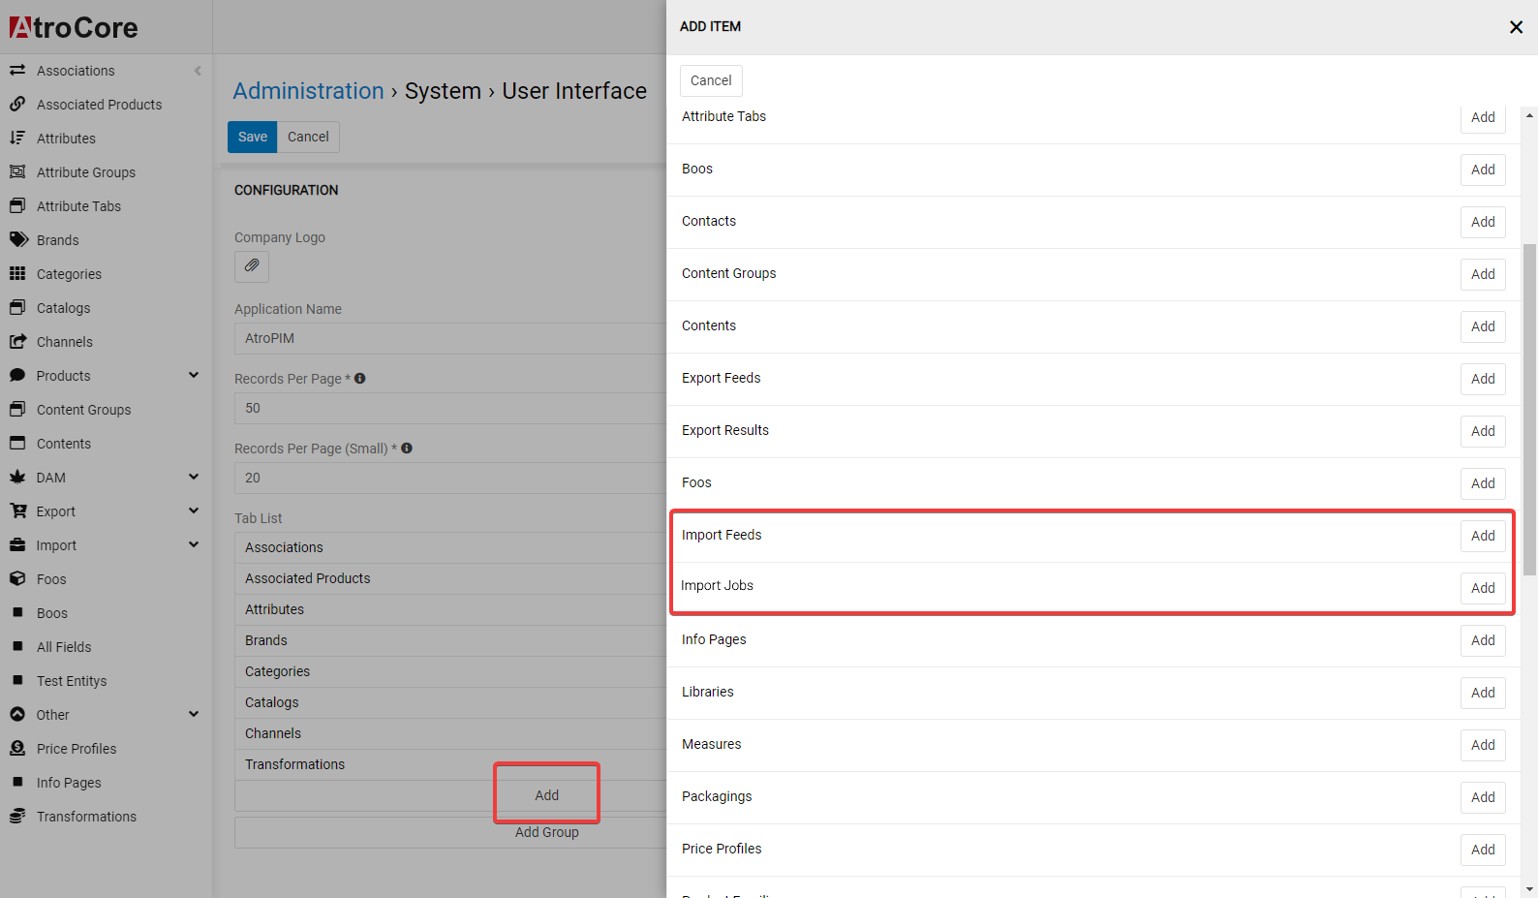The height and width of the screenshot is (898, 1538).
Task: Click the scrollbar down arrow in Add Item panel
Action: [1529, 889]
